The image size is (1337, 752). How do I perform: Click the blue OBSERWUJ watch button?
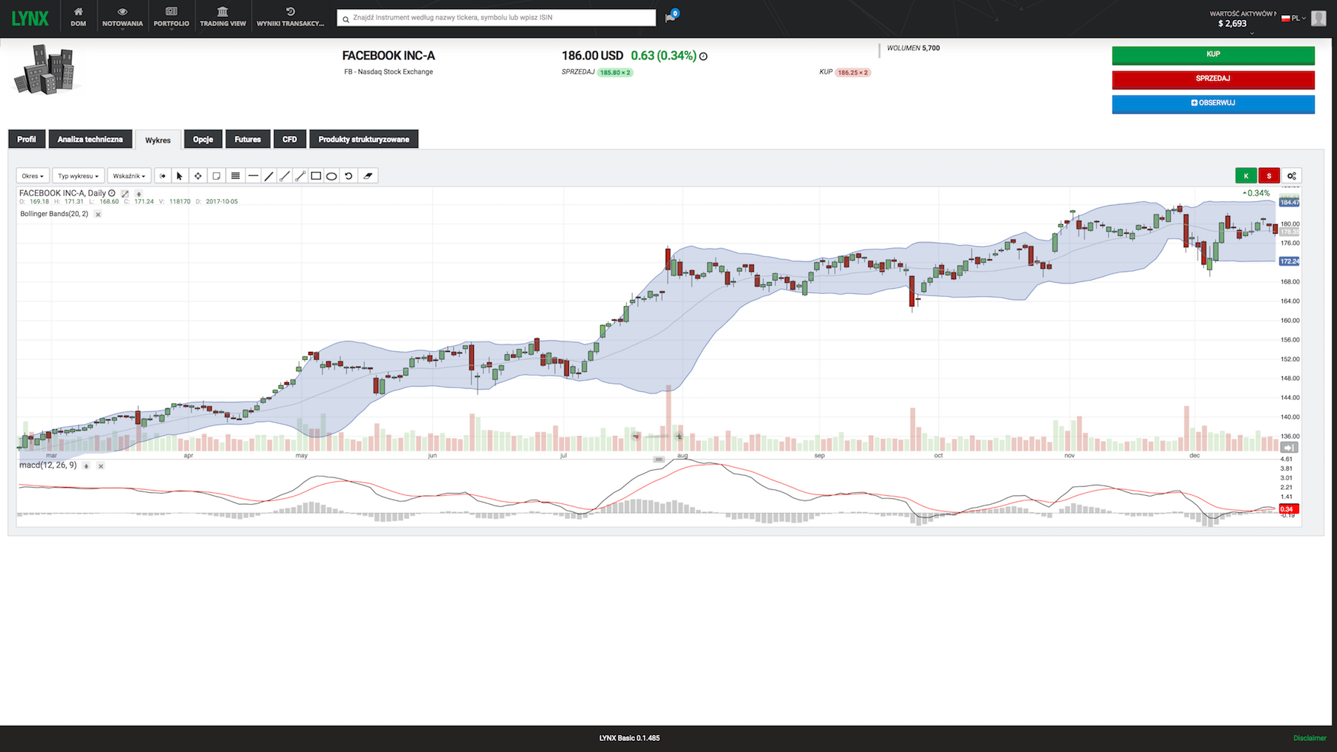[x=1212, y=103]
